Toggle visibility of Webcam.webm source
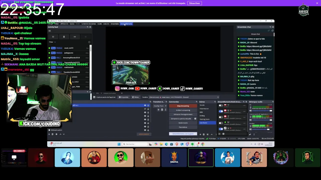Screen dimensions: 321x180 (x=145, y=130)
